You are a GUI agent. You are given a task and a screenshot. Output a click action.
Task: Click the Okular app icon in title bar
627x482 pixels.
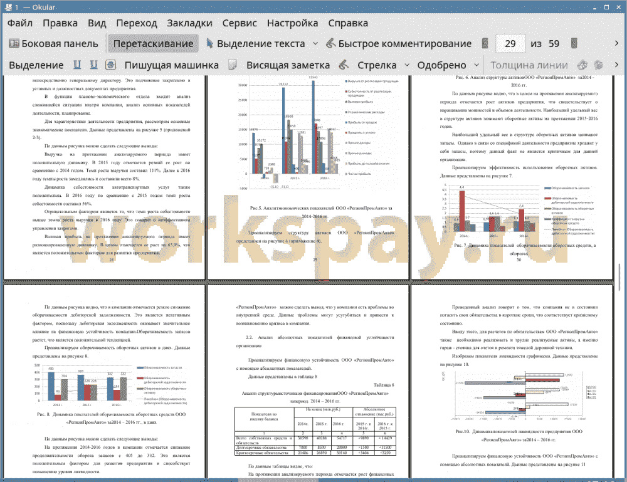pyautogui.click(x=8, y=7)
